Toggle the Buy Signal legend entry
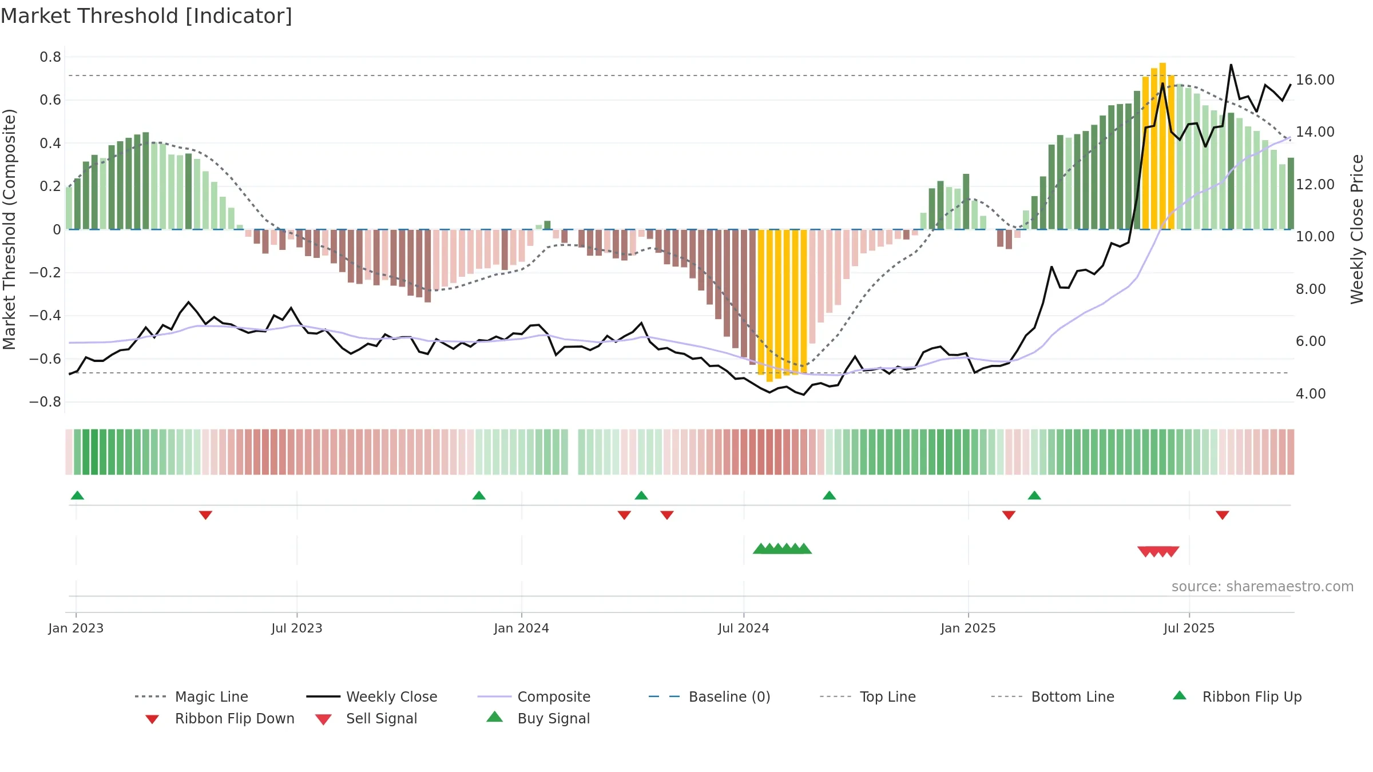Image resolution: width=1373 pixels, height=772 pixels. pyautogui.click(x=538, y=718)
